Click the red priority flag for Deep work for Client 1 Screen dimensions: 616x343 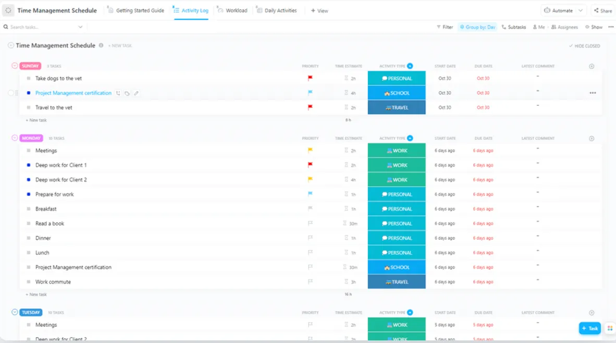(310, 165)
